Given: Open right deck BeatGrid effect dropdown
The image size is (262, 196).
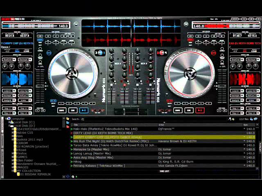Looking at the screenshot, I should pos(237,60).
